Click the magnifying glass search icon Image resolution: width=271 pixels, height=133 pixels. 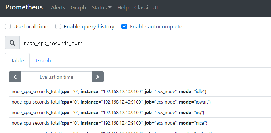click(12, 43)
